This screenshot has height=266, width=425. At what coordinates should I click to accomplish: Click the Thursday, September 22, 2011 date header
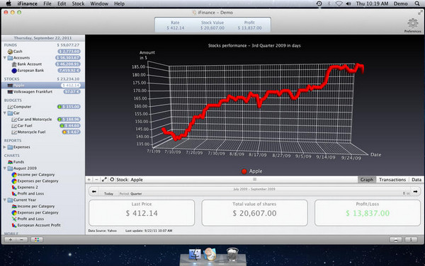[x=42, y=38]
